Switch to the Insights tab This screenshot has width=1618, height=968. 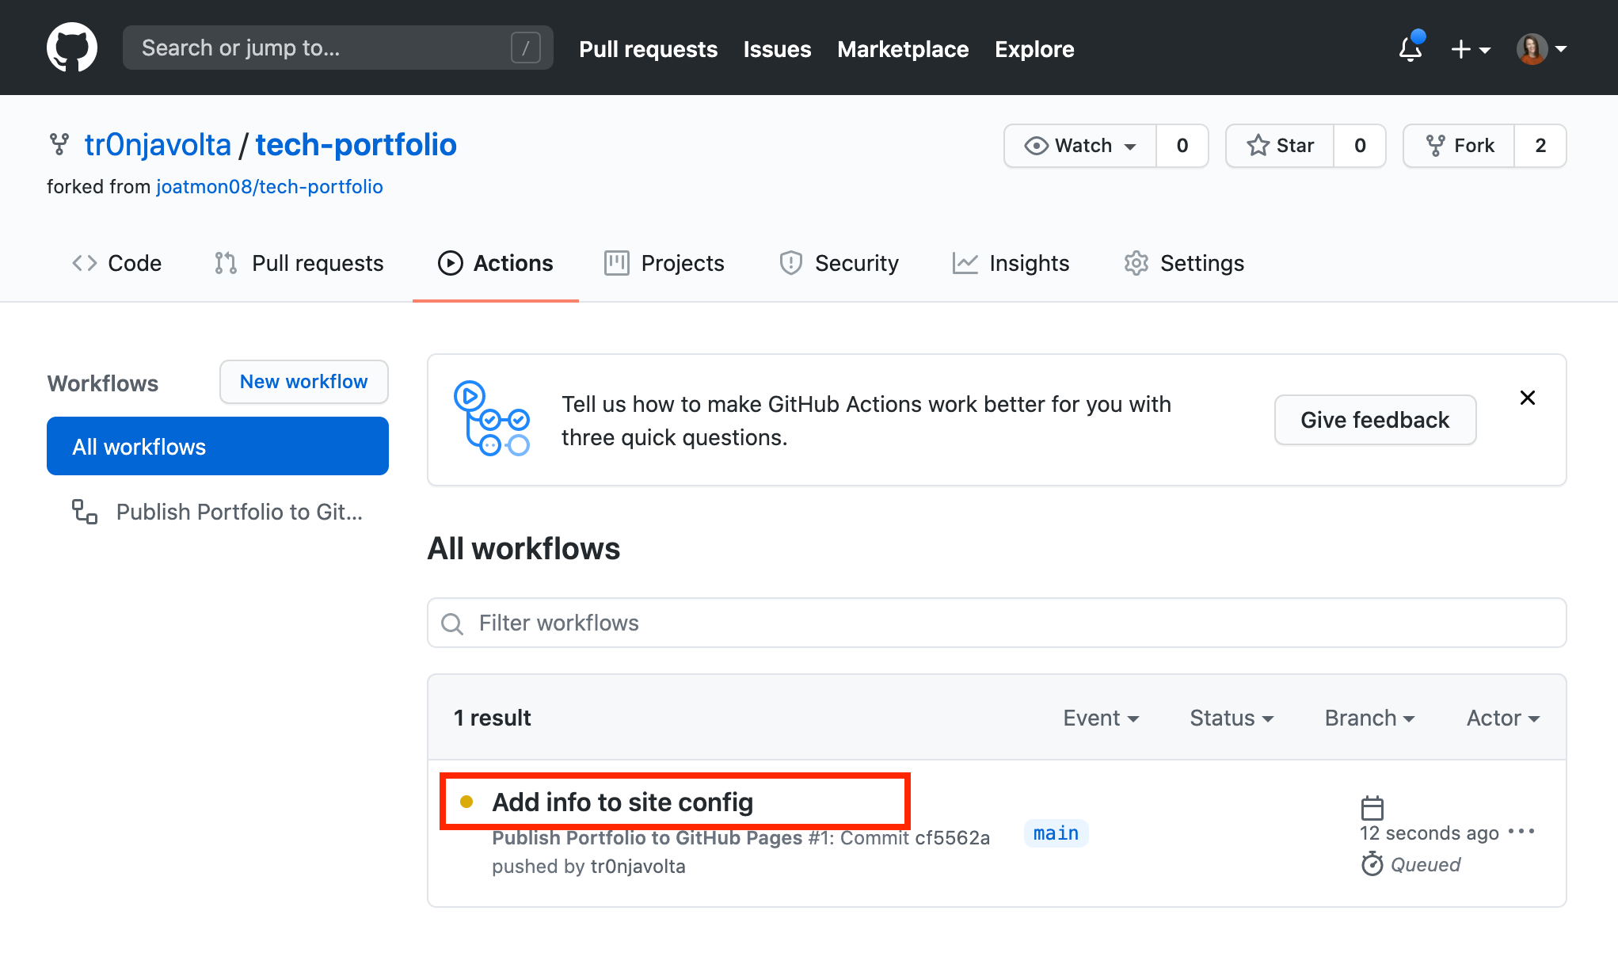point(1011,263)
